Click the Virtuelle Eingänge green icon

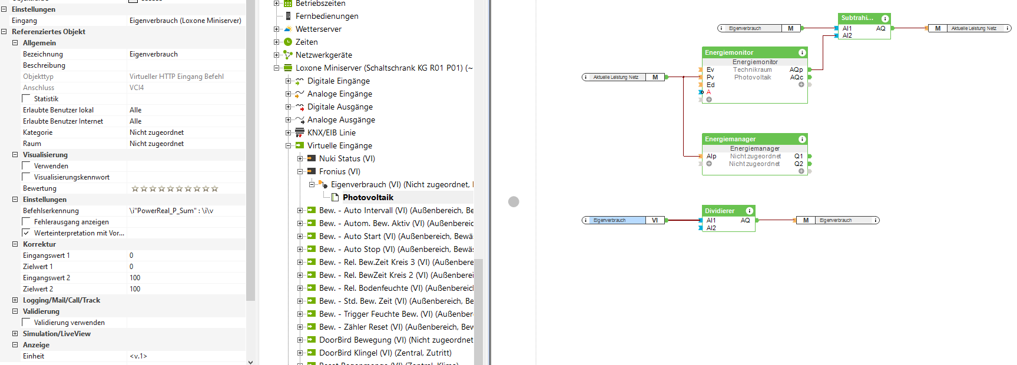point(300,145)
